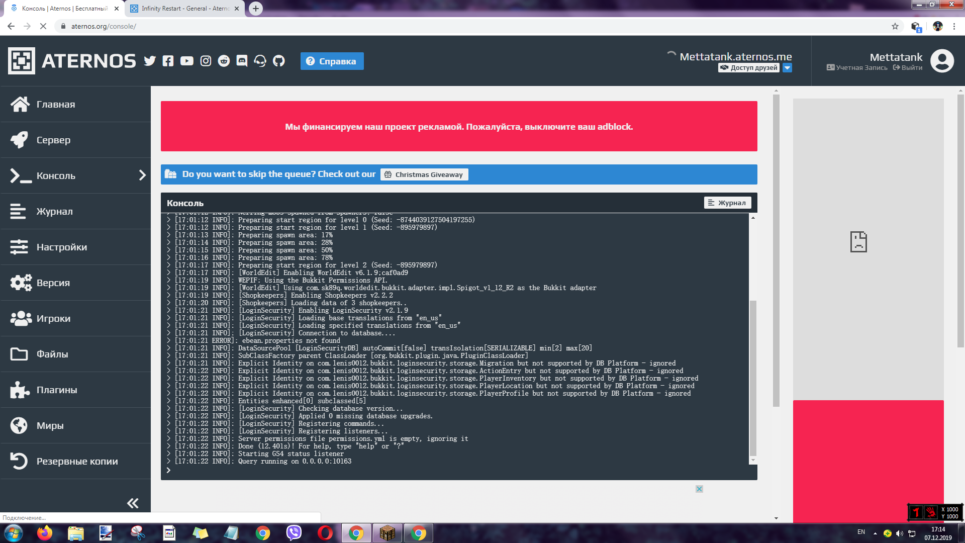Open Chrome profile avatar
The image size is (965, 543).
[x=938, y=26]
